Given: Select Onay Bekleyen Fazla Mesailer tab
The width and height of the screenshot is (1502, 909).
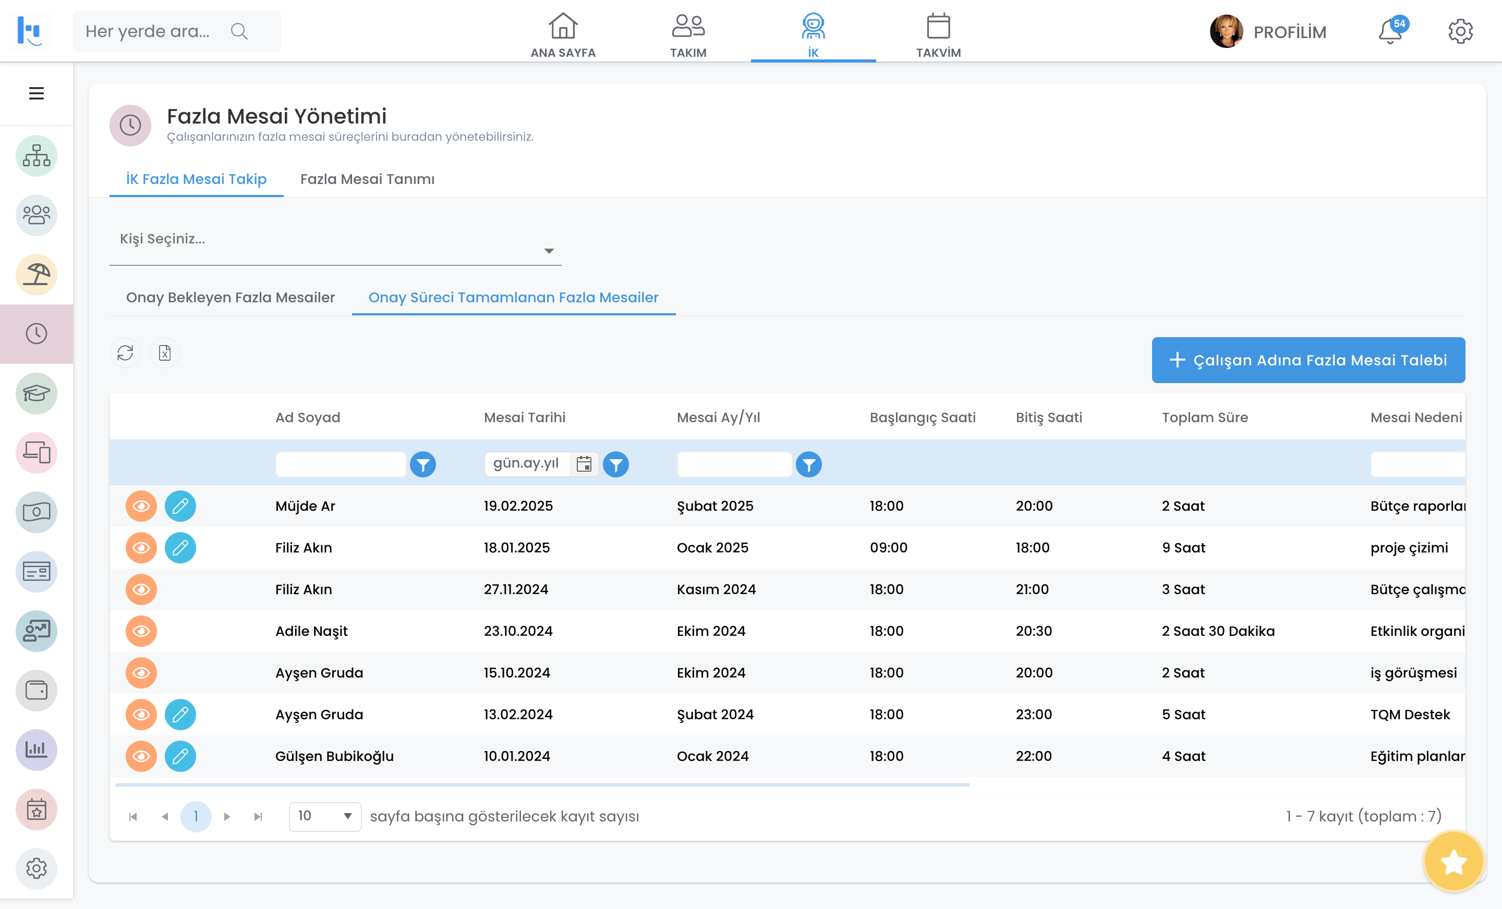Looking at the screenshot, I should [231, 297].
